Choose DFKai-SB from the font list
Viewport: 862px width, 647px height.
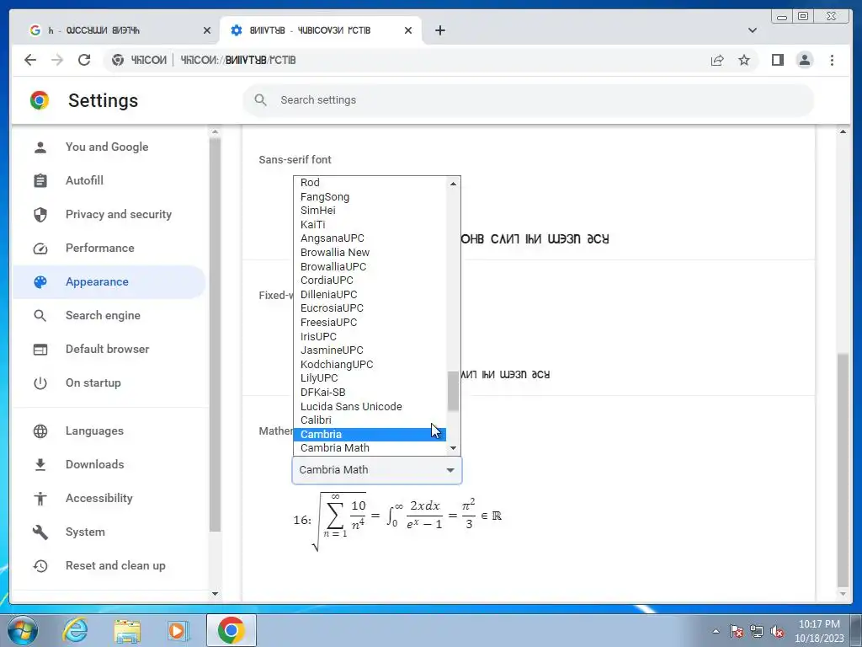point(370,393)
